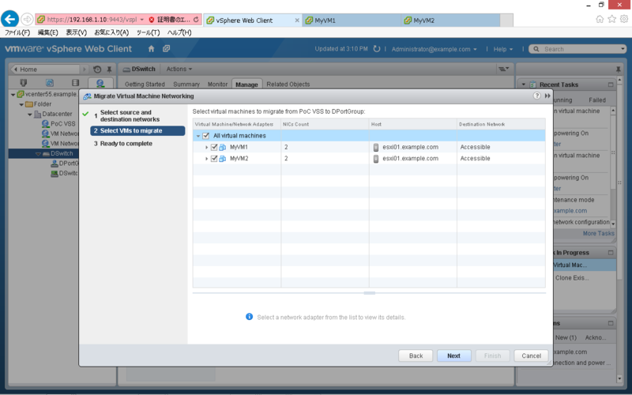
Task: Switch to the Summary tab
Action: pyautogui.click(x=186, y=85)
